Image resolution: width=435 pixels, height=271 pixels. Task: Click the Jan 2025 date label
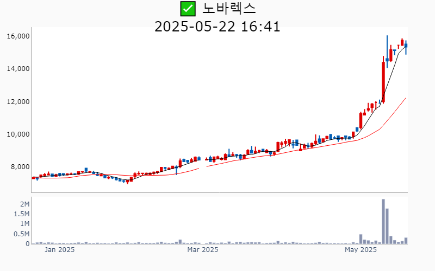tap(60, 250)
